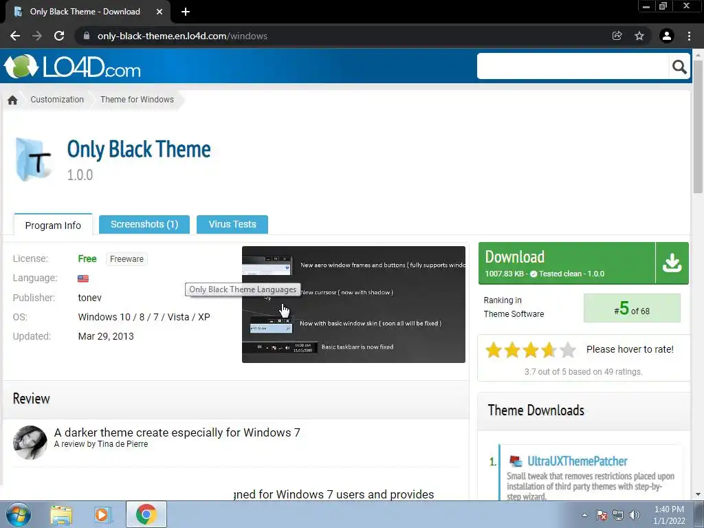The width and height of the screenshot is (704, 528).
Task: Click the UltraUXThemePatcher program icon
Action: coord(516,461)
